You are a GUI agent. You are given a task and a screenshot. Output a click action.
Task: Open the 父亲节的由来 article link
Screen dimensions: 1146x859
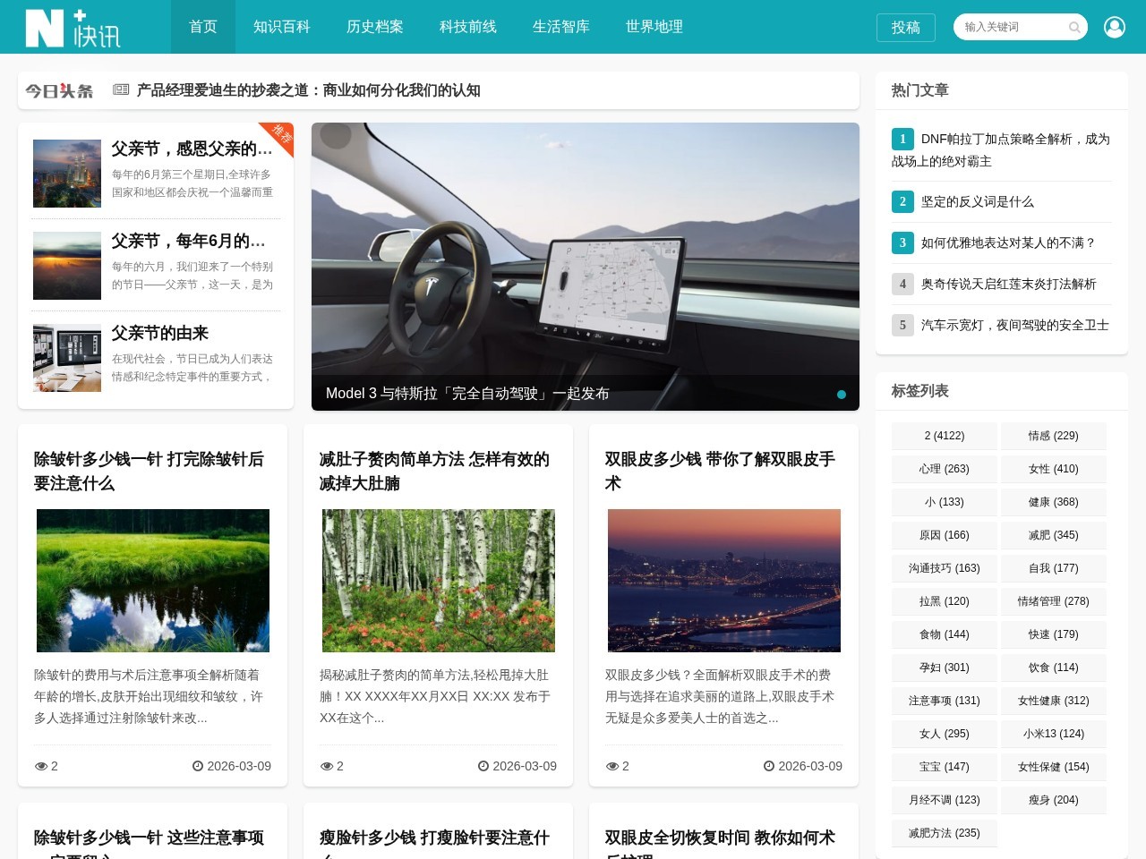click(159, 333)
